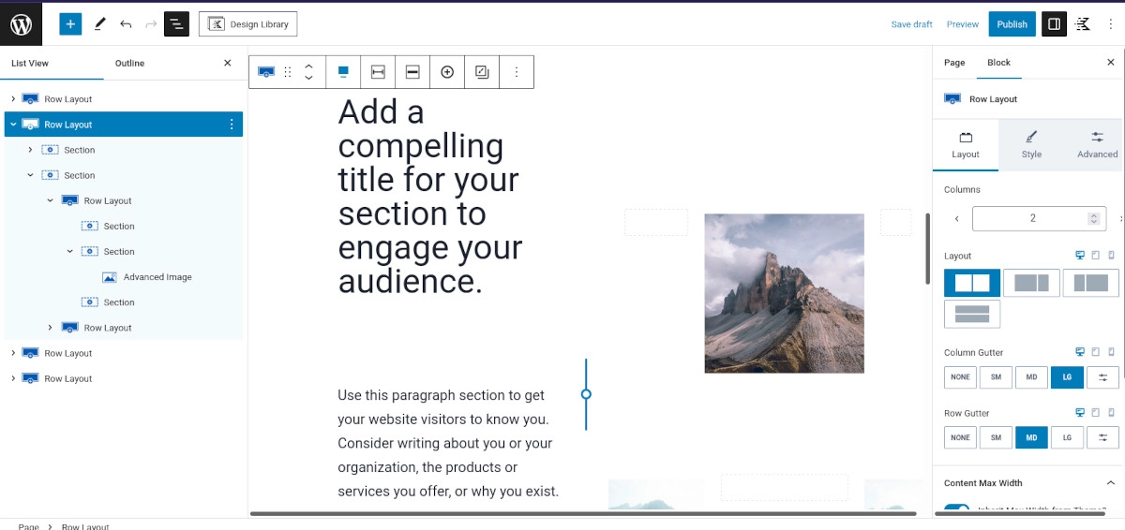Open the Block settings tab
This screenshot has height=530, width=1125.
999,63
